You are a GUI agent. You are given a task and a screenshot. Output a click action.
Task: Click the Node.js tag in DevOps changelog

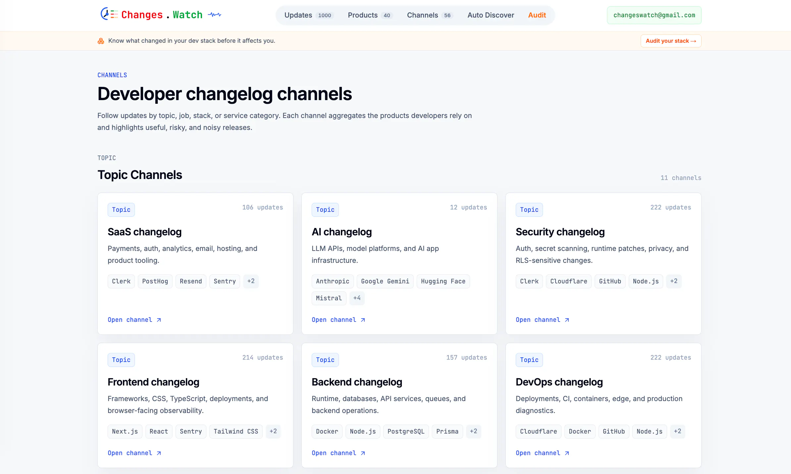pos(650,432)
